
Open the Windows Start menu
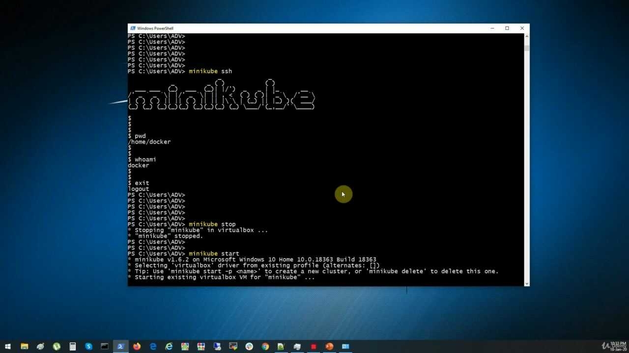(8, 346)
